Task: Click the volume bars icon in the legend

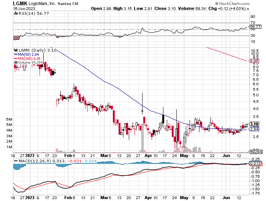Action: tap(16, 62)
